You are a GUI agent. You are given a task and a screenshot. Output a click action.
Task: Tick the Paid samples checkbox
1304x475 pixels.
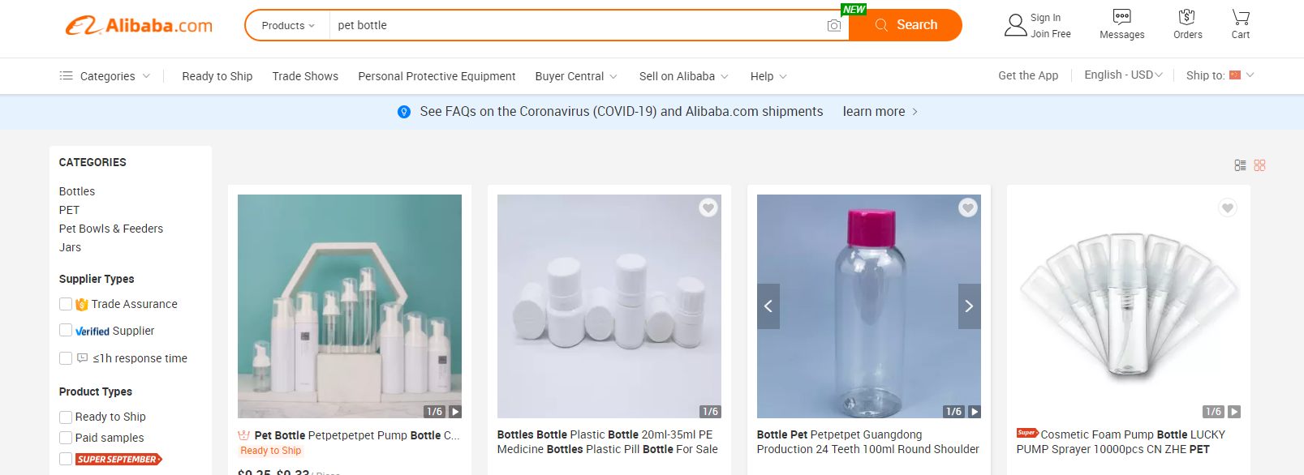tap(66, 439)
